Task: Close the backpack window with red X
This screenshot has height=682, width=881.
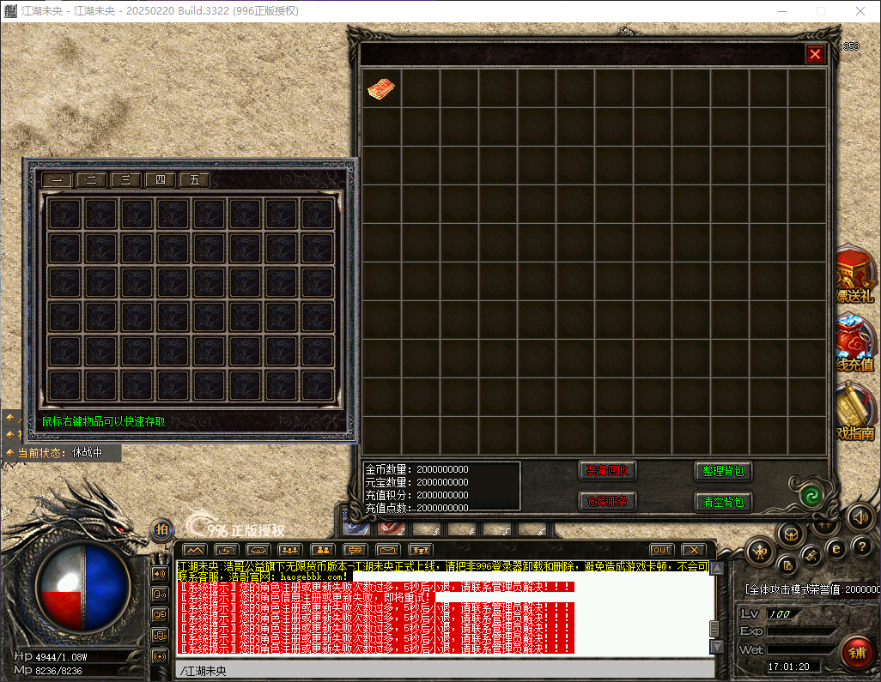Action: click(815, 54)
